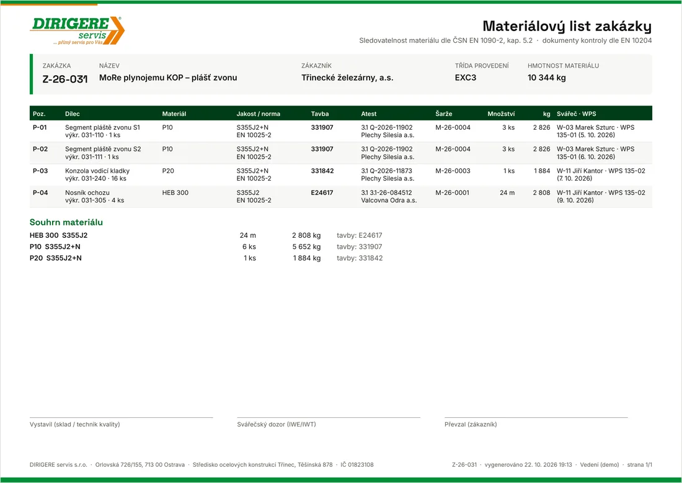Click the 'Šarže' column header

(444, 114)
